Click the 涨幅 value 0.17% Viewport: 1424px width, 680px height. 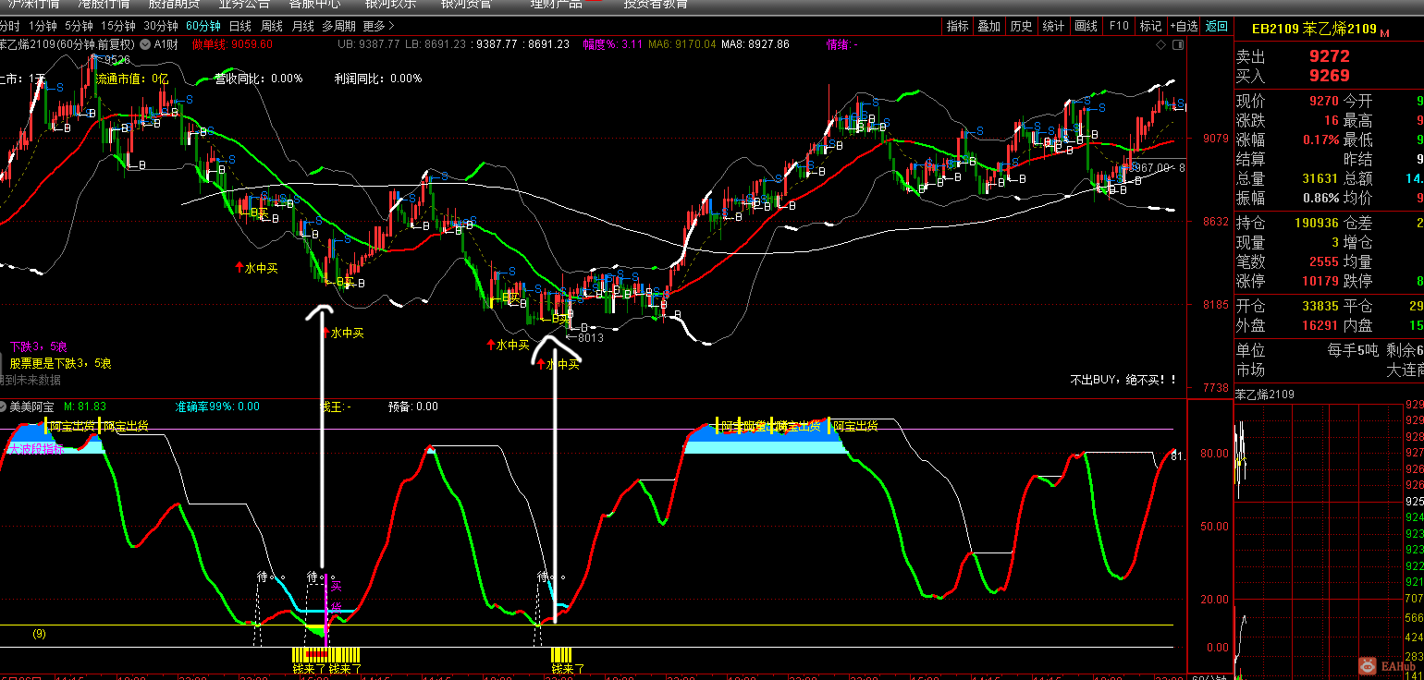point(1320,140)
